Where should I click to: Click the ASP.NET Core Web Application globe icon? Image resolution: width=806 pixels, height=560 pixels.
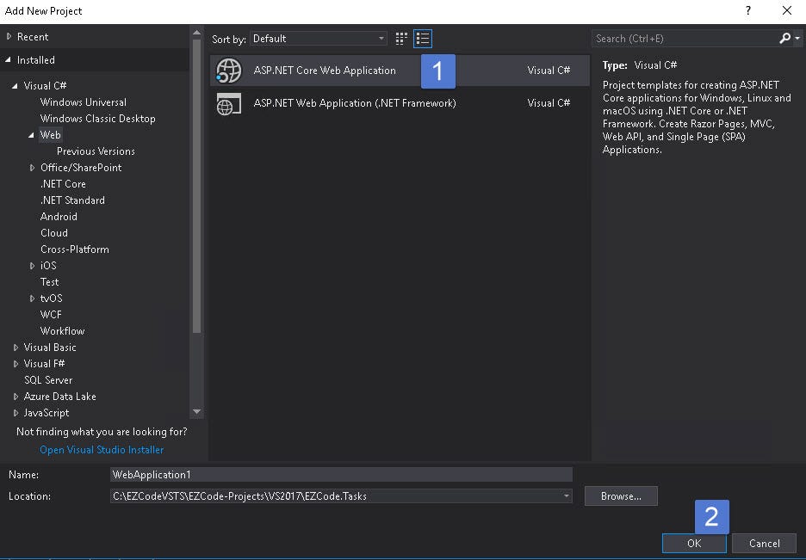coord(229,71)
